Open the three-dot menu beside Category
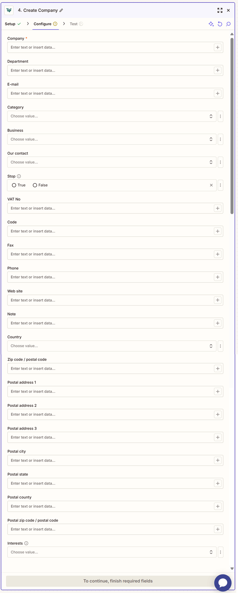The width and height of the screenshot is (238, 597). click(x=220, y=116)
